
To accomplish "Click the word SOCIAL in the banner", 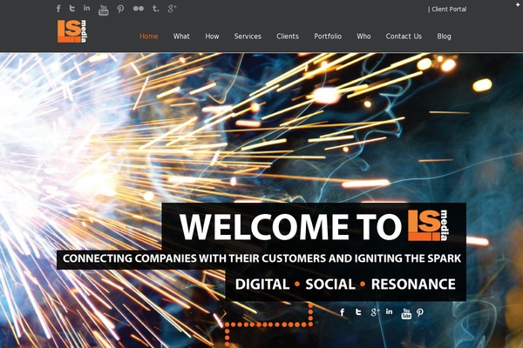I will tap(330, 284).
